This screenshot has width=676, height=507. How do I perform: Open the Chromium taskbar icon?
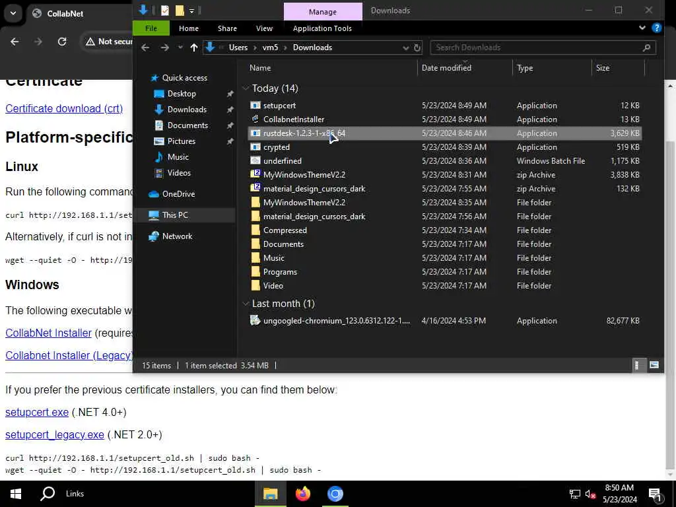click(335, 494)
